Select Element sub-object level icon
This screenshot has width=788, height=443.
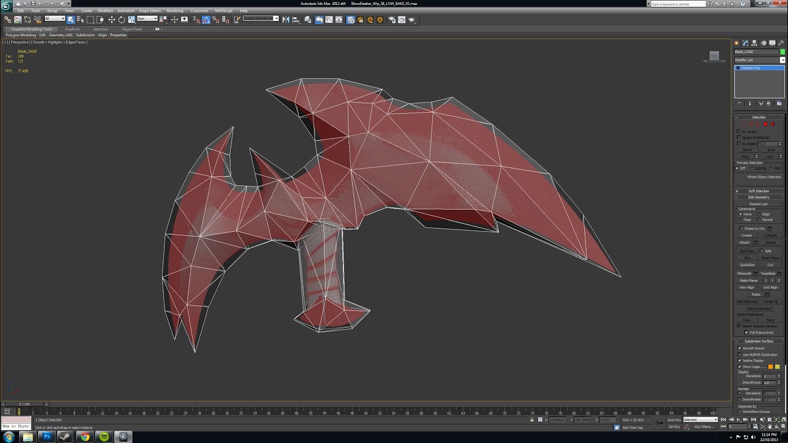pyautogui.click(x=773, y=124)
